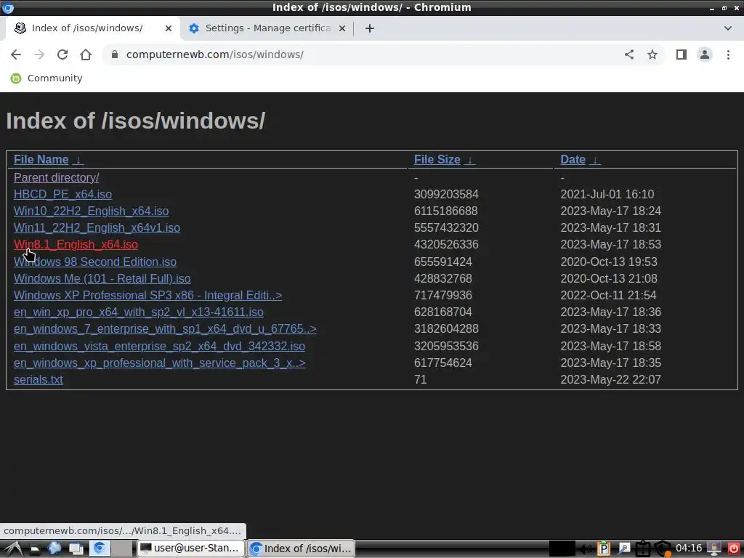This screenshot has width=744, height=558.
Task: Switch to Settings - Manage certificates tab
Action: (x=267, y=28)
